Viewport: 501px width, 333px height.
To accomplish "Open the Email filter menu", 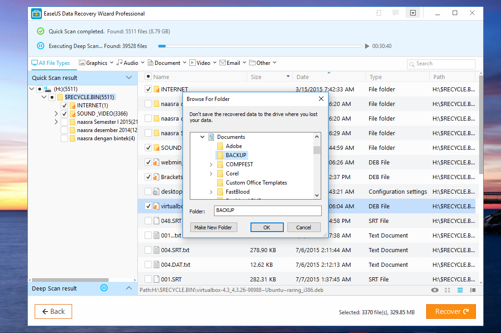I will point(233,63).
